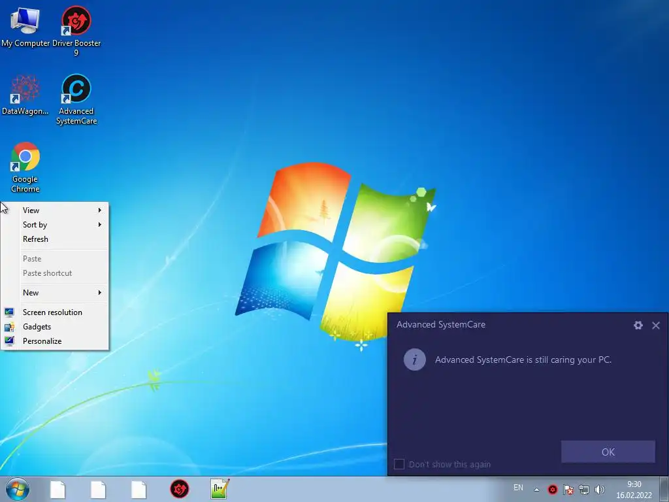Screen dimensions: 669x502
Task: Open the second blank document taskbar icon
Action: tap(98, 490)
